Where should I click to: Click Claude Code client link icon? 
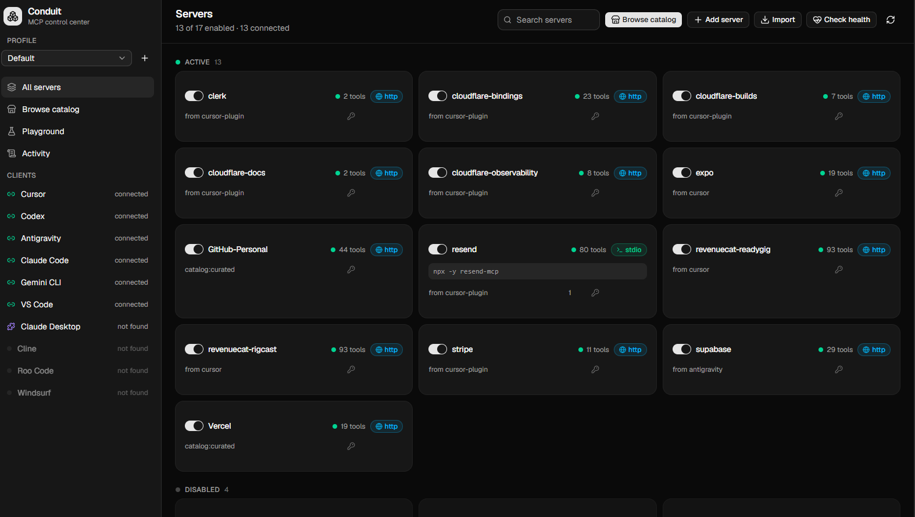coord(11,260)
